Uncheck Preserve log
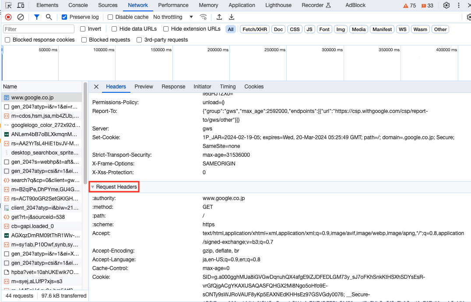Screen dimensions: 471x302 [x=63, y=17]
